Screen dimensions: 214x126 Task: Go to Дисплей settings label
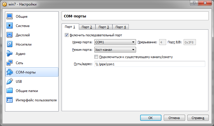click(x=23, y=35)
